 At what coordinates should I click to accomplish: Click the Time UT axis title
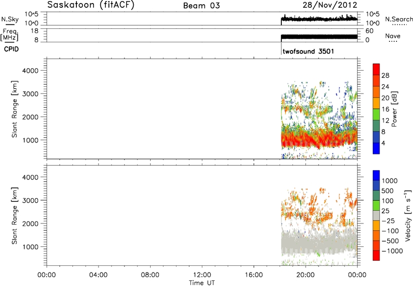click(202, 282)
